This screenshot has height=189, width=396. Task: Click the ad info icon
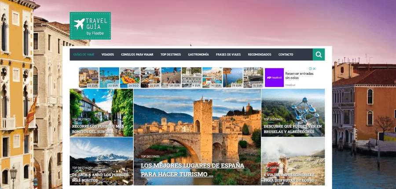click(310, 69)
